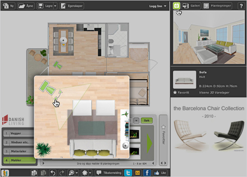Select the Vegger step
The image size is (247, 177).
click(x=18, y=133)
